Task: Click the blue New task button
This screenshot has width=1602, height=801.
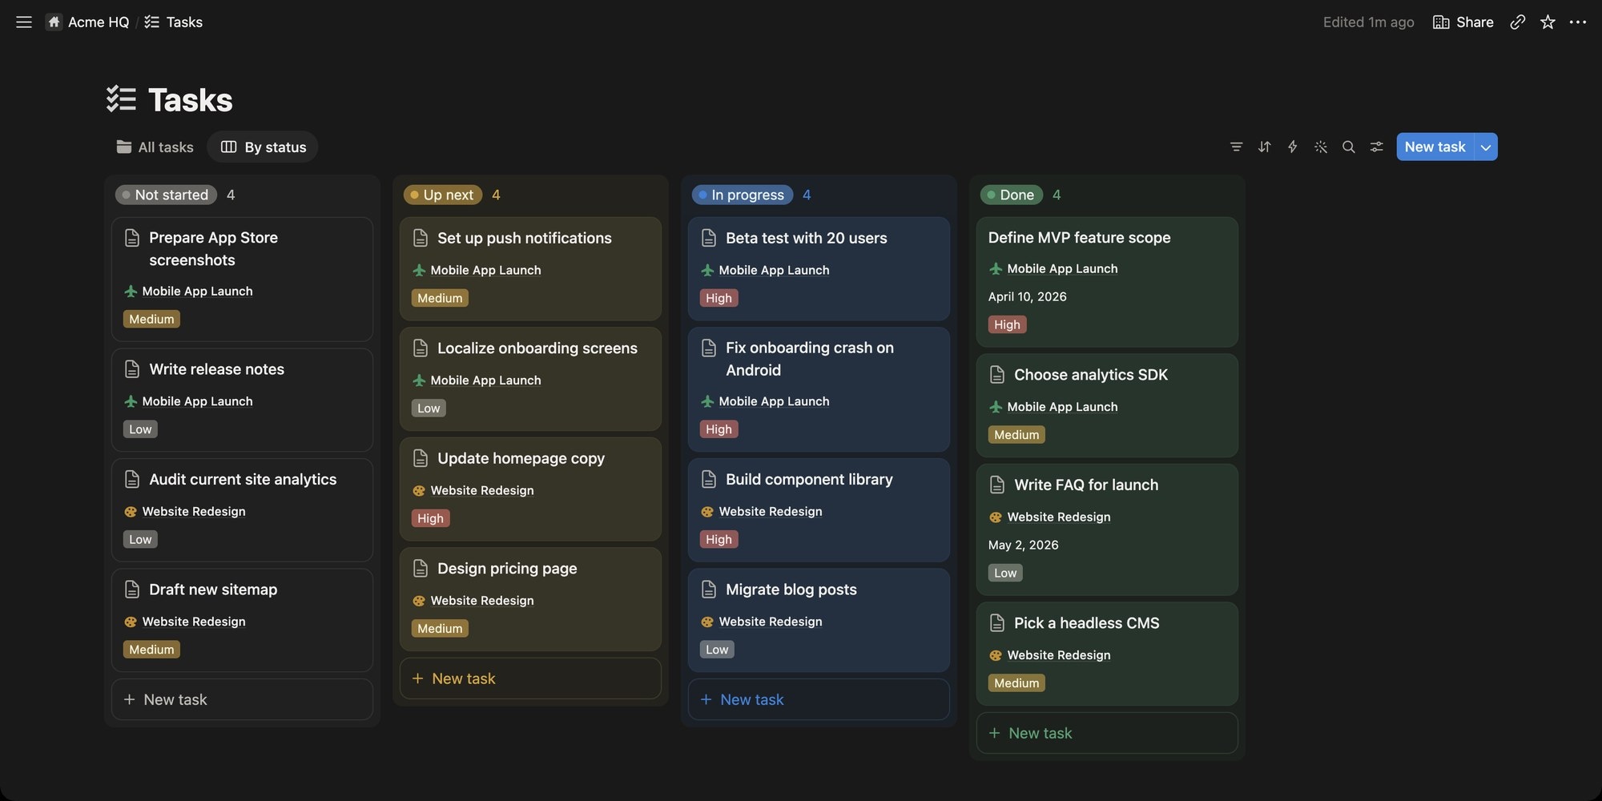Action: (1435, 147)
